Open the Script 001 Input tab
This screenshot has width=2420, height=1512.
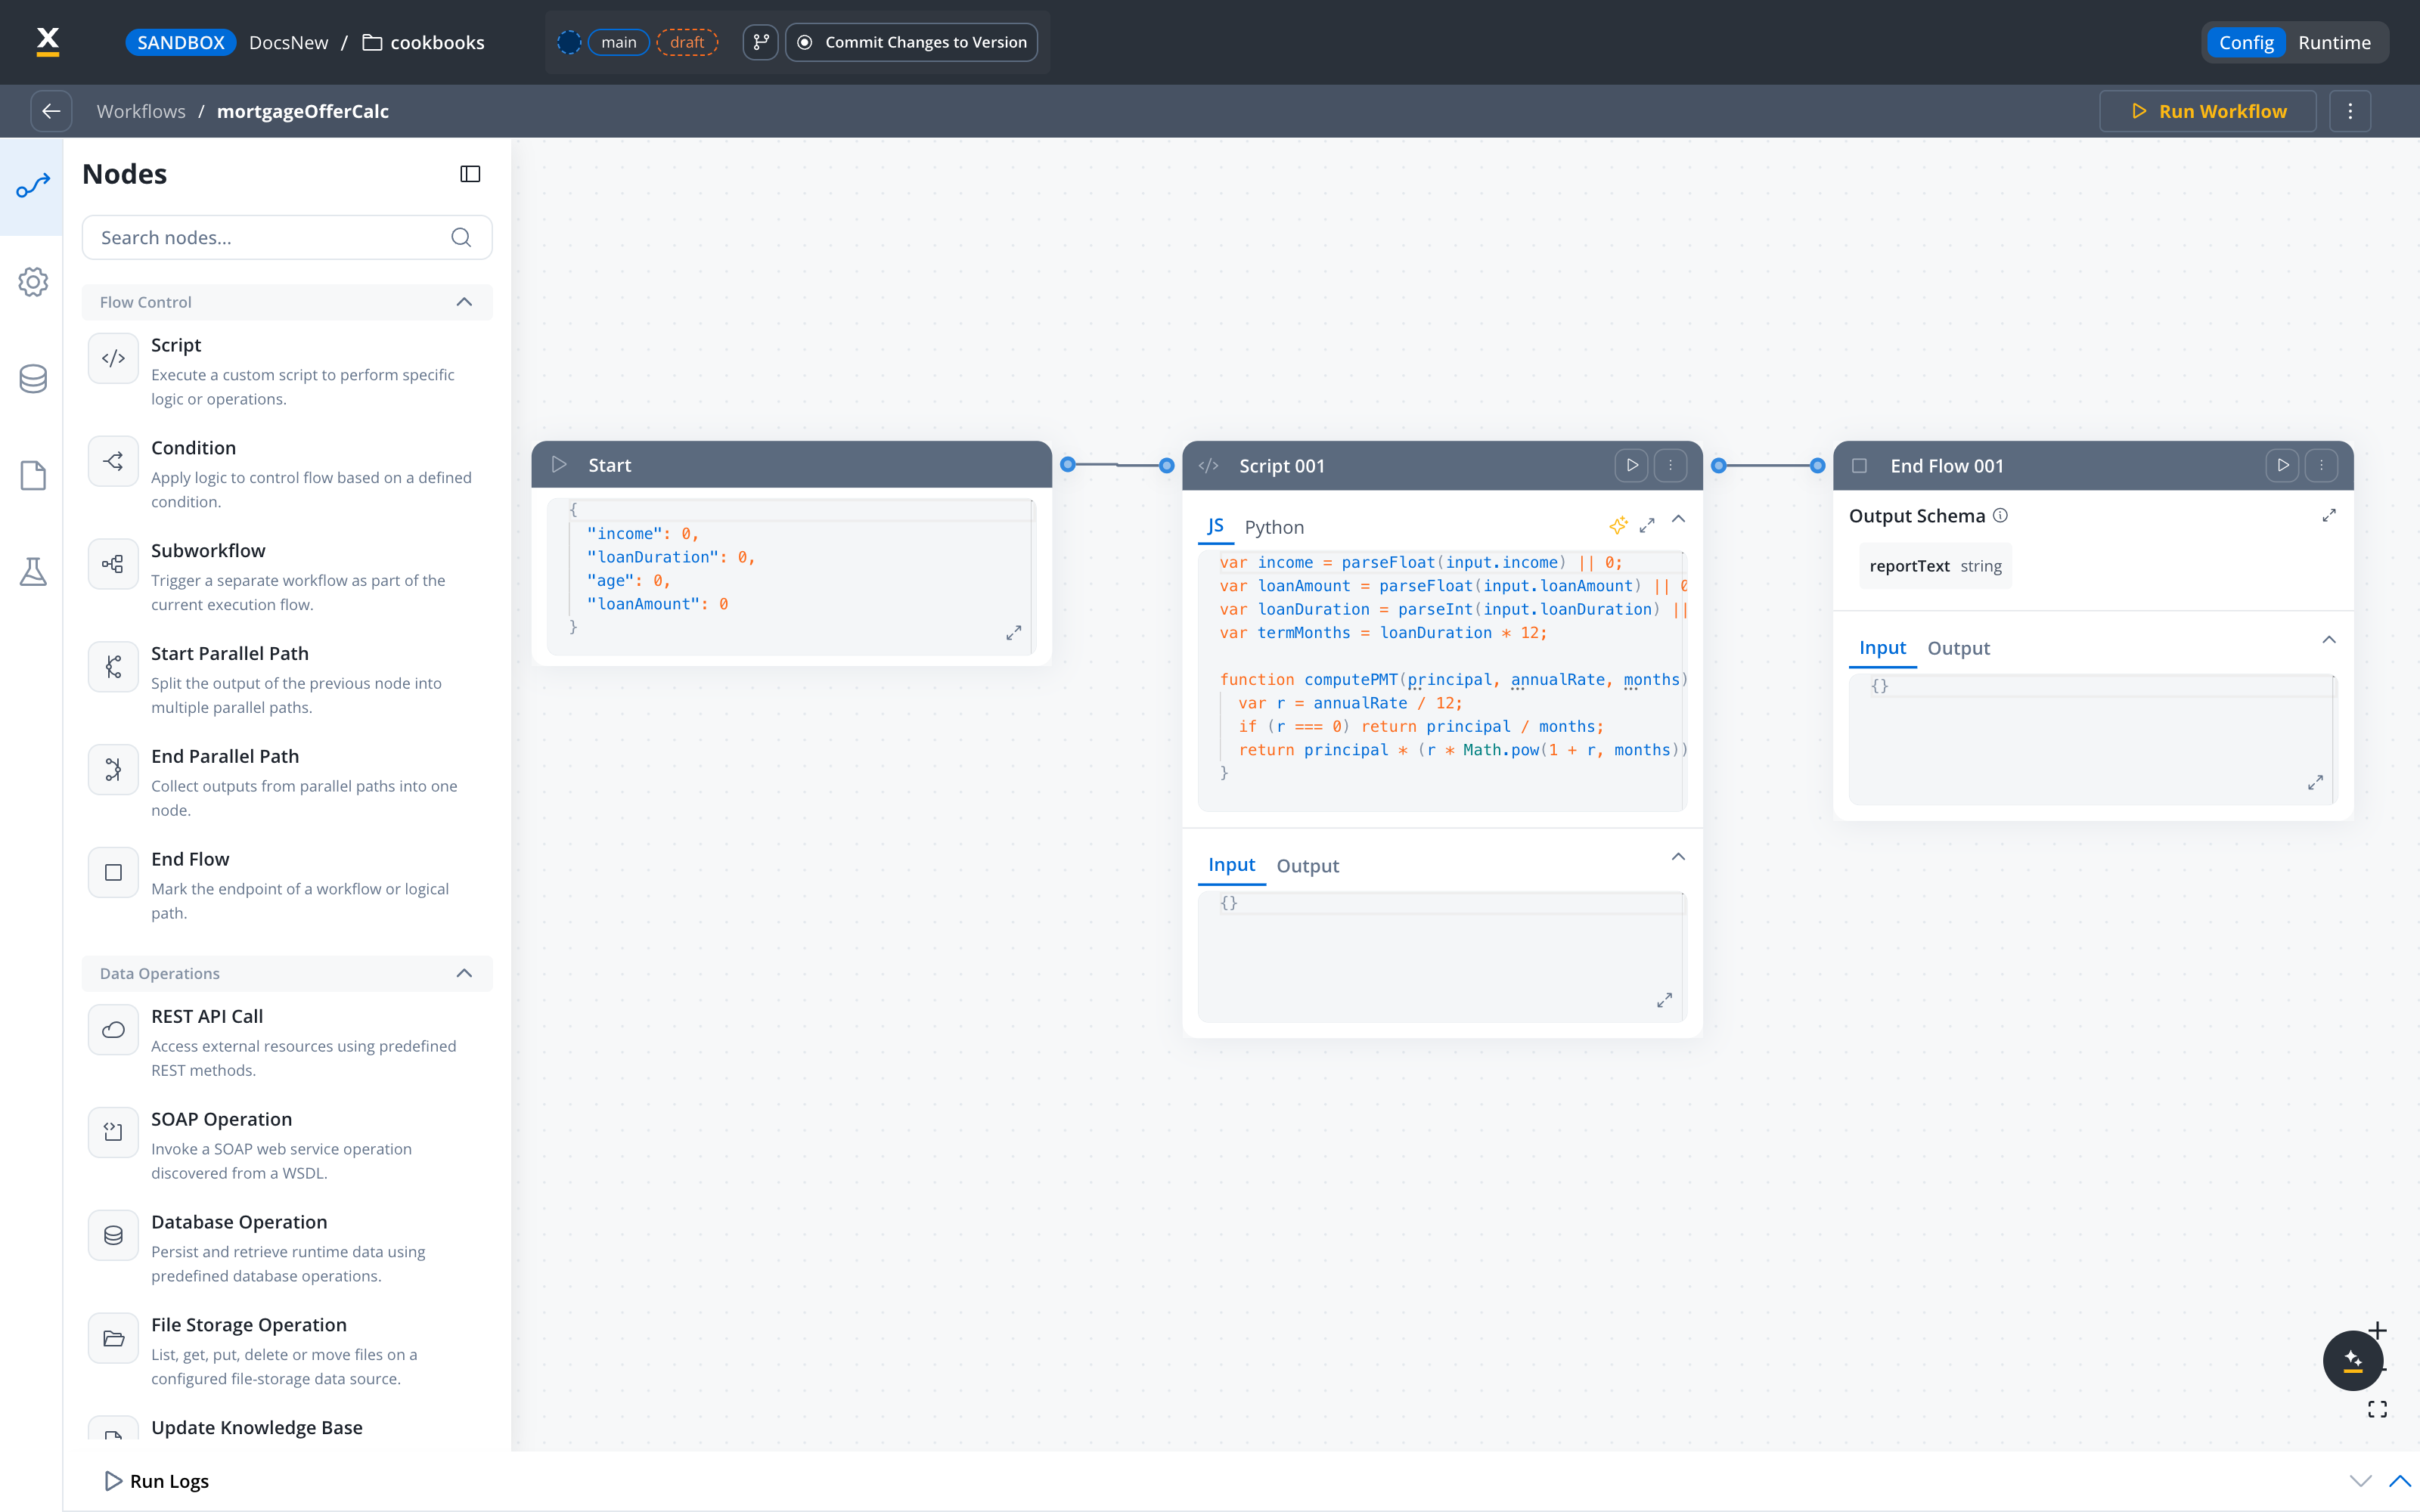click(1231, 865)
